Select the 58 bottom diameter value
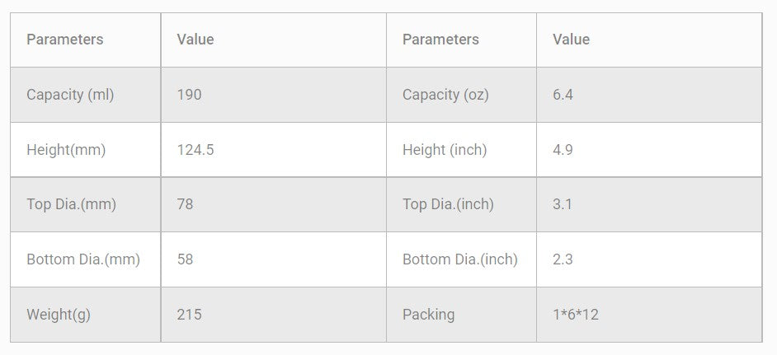The height and width of the screenshot is (355, 777). coord(186,259)
